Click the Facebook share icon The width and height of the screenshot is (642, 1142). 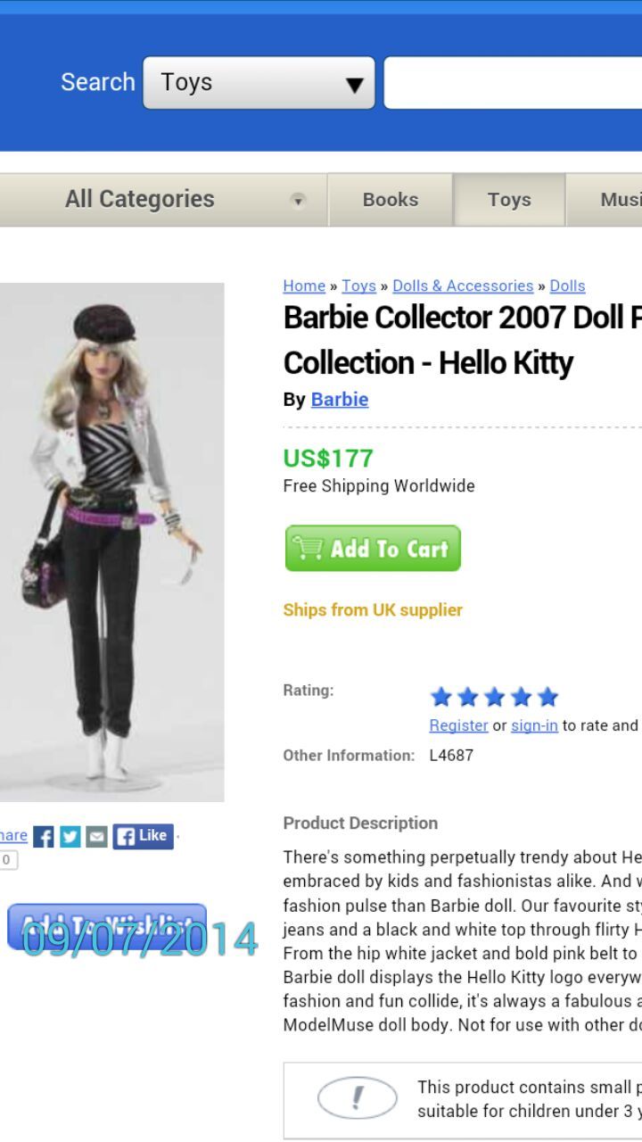[44, 837]
